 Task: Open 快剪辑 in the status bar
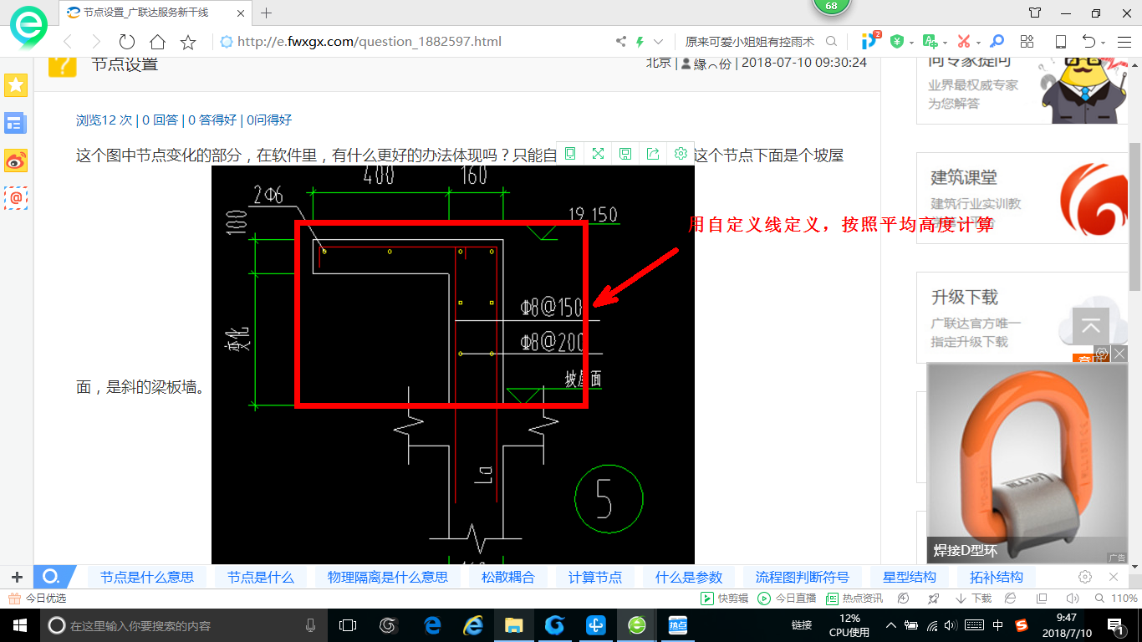coord(723,599)
